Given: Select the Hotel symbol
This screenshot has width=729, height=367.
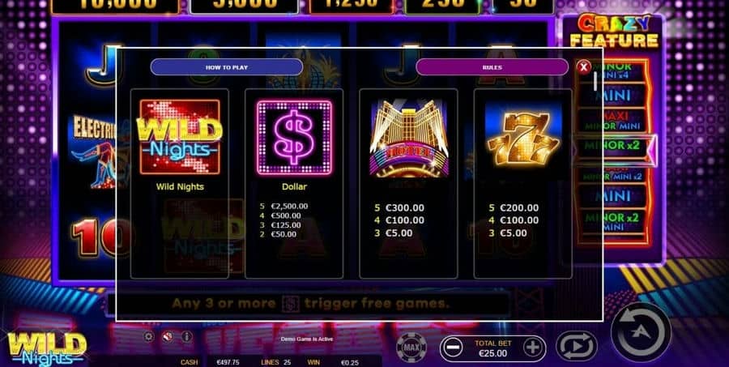Looking at the screenshot, I should 409,139.
